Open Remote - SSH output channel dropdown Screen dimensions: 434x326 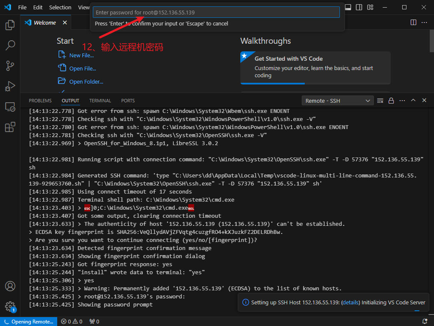[337, 101]
